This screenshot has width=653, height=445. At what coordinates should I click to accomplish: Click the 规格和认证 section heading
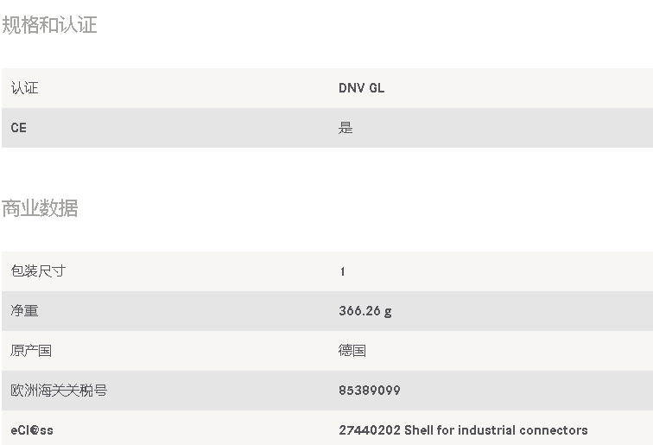click(x=49, y=24)
